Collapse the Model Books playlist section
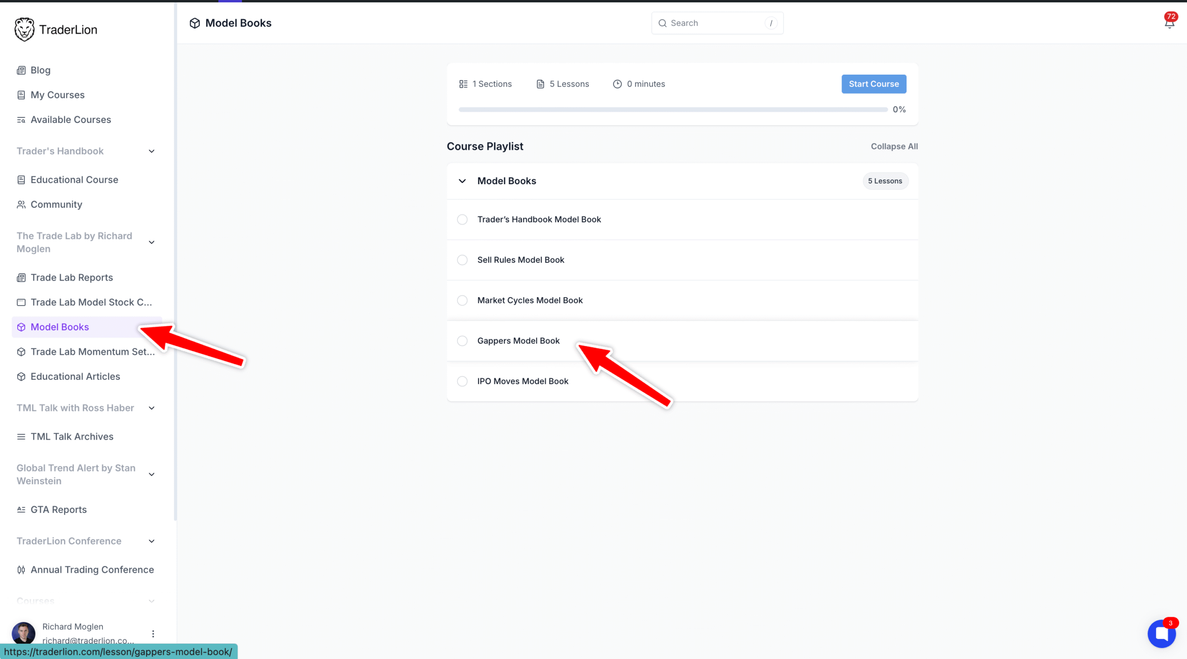Image resolution: width=1187 pixels, height=659 pixels. (x=462, y=181)
